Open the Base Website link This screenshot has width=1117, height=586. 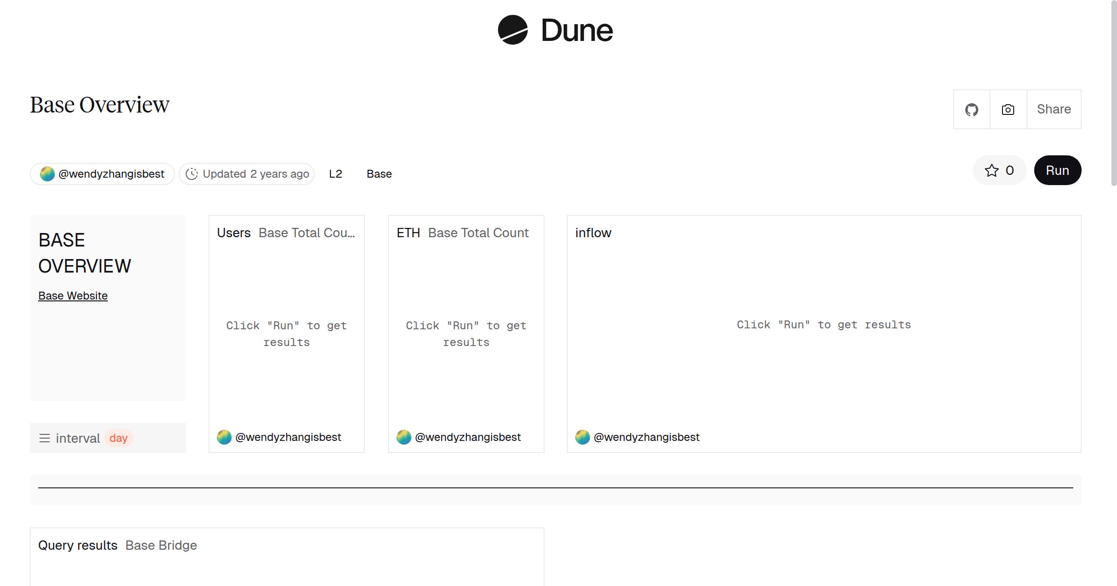pyautogui.click(x=73, y=296)
